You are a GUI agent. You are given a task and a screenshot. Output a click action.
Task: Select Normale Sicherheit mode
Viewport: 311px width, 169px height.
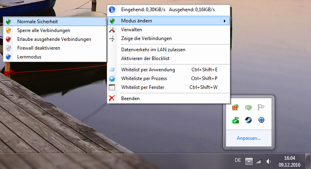tap(55, 22)
